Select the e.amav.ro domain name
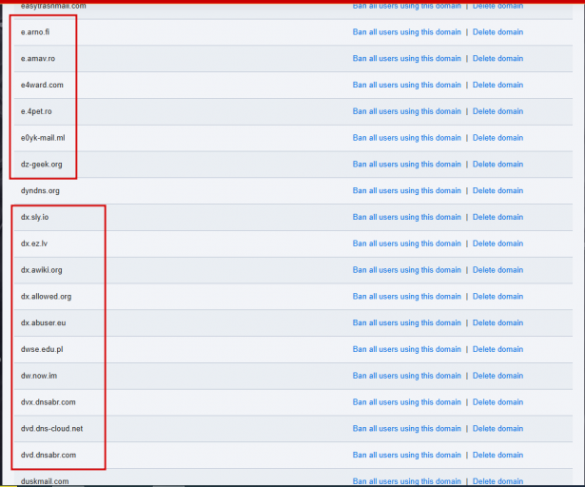This screenshot has height=487, width=585. pos(38,59)
